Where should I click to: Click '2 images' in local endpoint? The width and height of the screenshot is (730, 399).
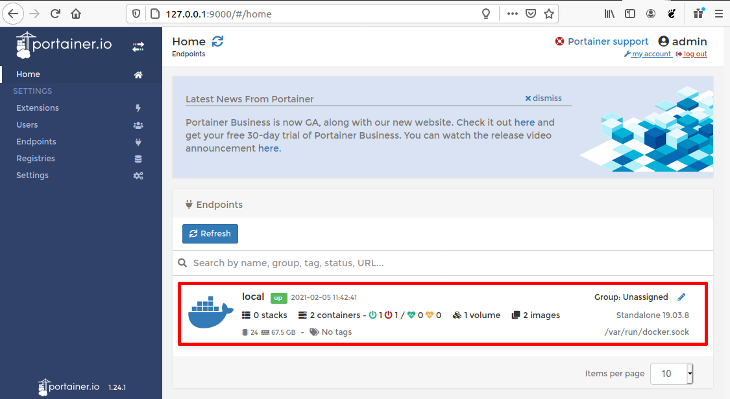tap(536, 315)
